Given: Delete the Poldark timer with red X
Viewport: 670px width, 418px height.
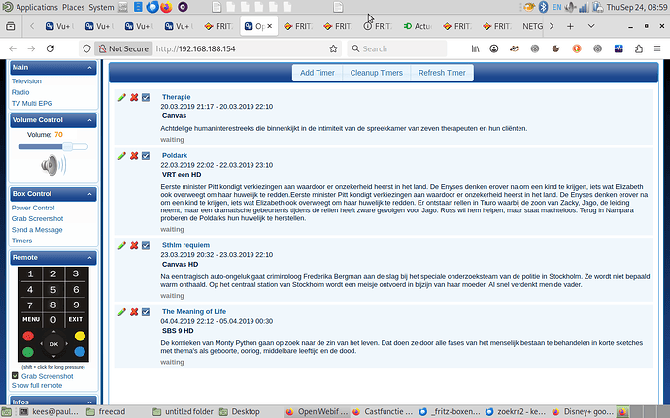Looking at the screenshot, I should pyautogui.click(x=134, y=156).
